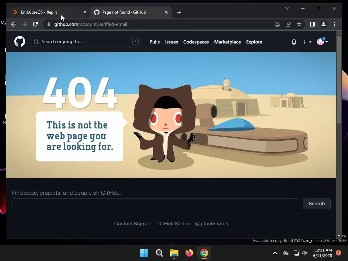Open the notifications bell
Image resolution: width=348 pixels, height=261 pixels.
click(294, 42)
